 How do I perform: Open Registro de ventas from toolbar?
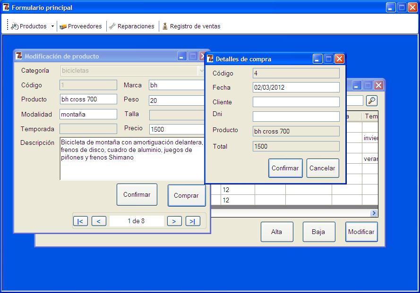pyautogui.click(x=191, y=26)
